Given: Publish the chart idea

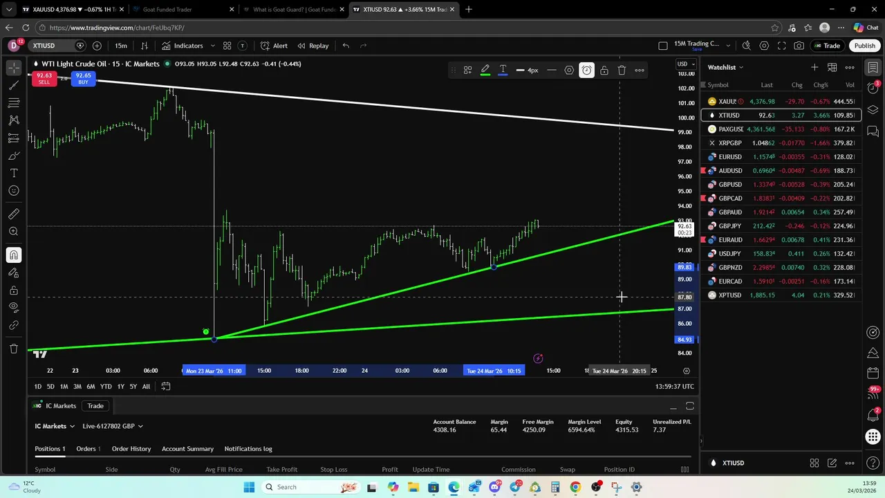Looking at the screenshot, I should [x=865, y=46].
